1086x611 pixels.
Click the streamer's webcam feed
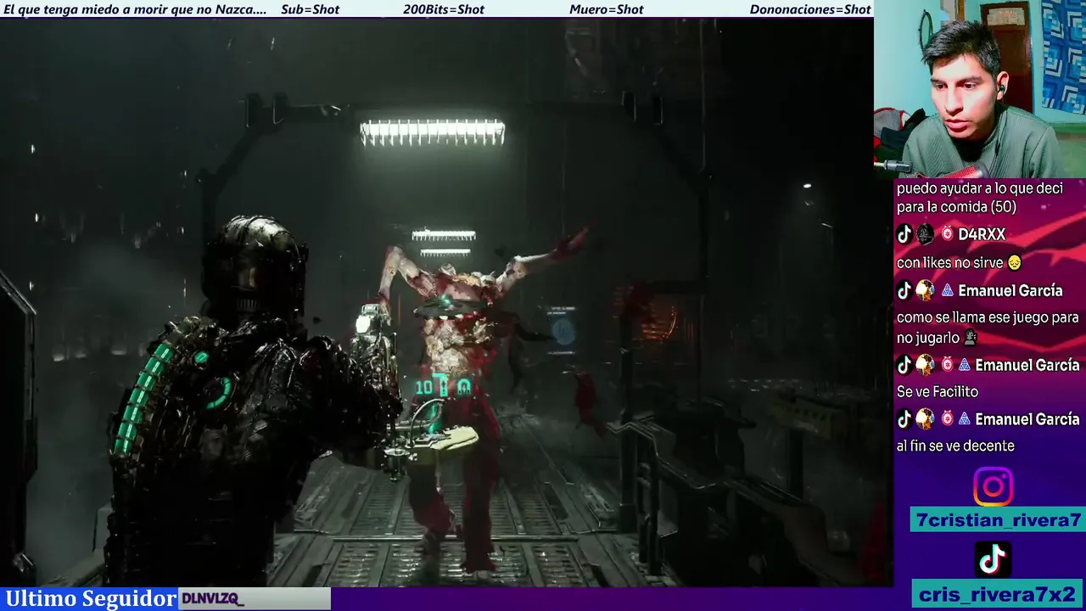(x=980, y=89)
